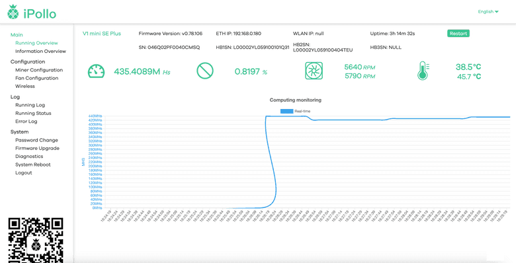Open the Error Log page
This screenshot has width=516, height=263.
(x=26, y=122)
